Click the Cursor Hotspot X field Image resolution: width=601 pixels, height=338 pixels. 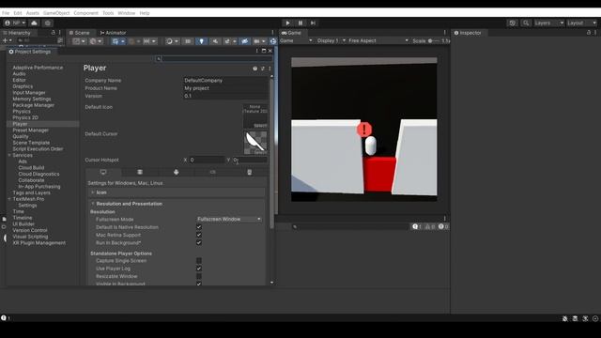[207, 160]
